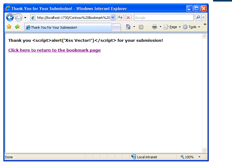Click the address bar URL field
This screenshot has height=165, width=232.
73,18
